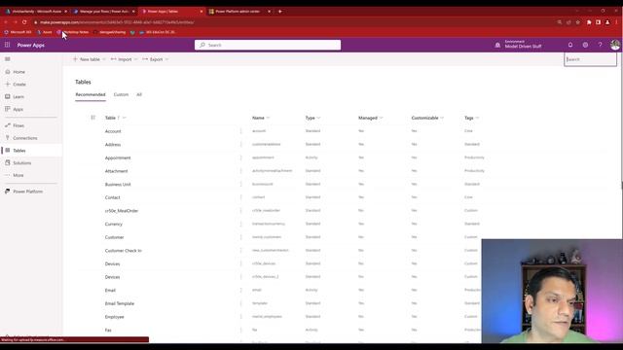Image resolution: width=623 pixels, height=350 pixels.
Task: Reload the page with browser refresh button
Action: 24,22
